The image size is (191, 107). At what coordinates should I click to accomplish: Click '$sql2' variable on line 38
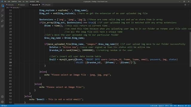tap(53, 59)
